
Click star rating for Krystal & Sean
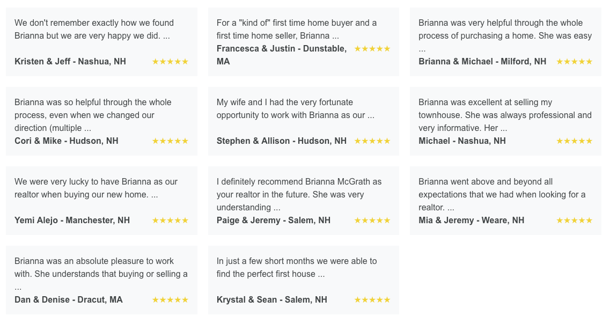pos(372,299)
